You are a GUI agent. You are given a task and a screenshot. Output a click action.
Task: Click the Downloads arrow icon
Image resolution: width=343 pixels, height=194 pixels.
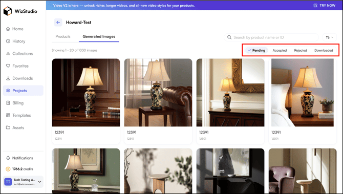(x=8, y=78)
